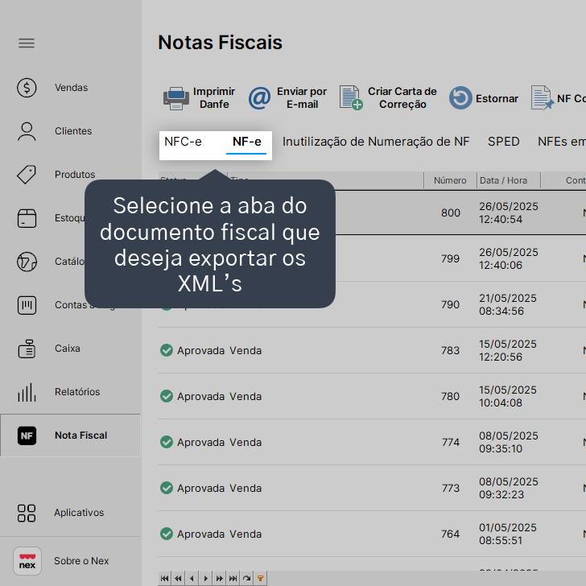Open Sobre o Nex logo

point(27,561)
